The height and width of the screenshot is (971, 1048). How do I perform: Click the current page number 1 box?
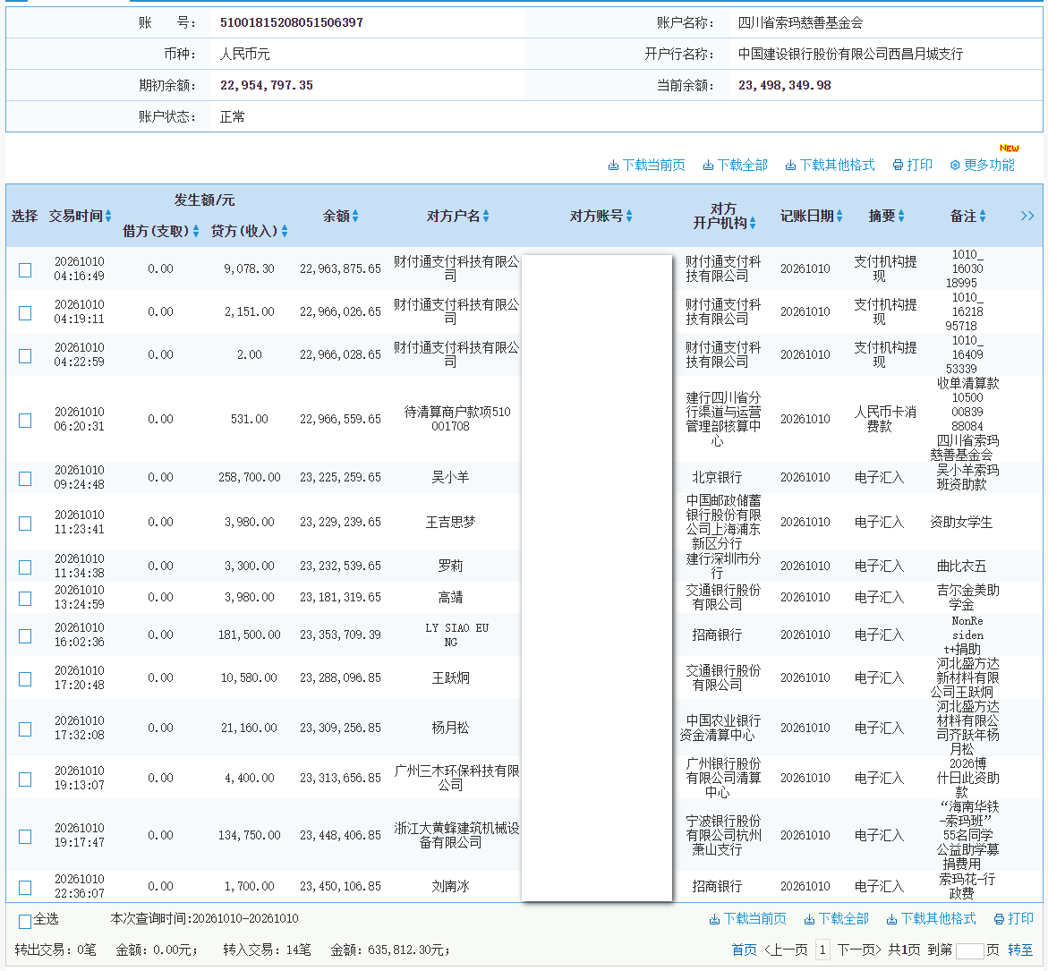tap(822, 950)
